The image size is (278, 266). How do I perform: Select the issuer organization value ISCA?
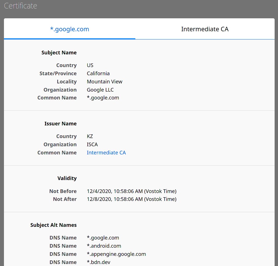click(92, 145)
